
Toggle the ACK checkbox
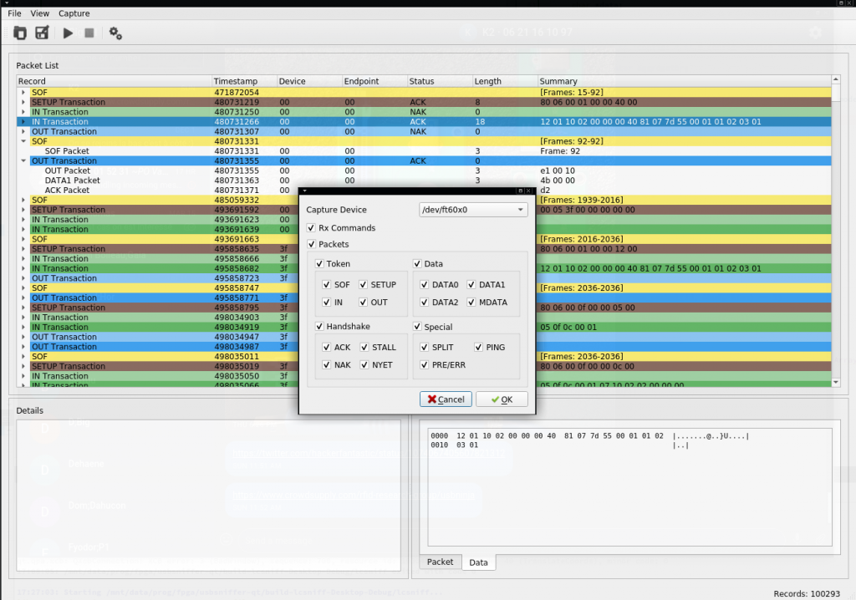[327, 348]
